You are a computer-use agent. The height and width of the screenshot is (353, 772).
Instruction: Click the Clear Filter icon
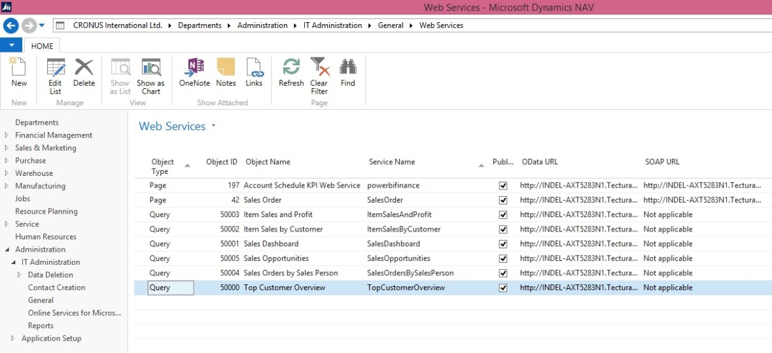click(x=319, y=67)
